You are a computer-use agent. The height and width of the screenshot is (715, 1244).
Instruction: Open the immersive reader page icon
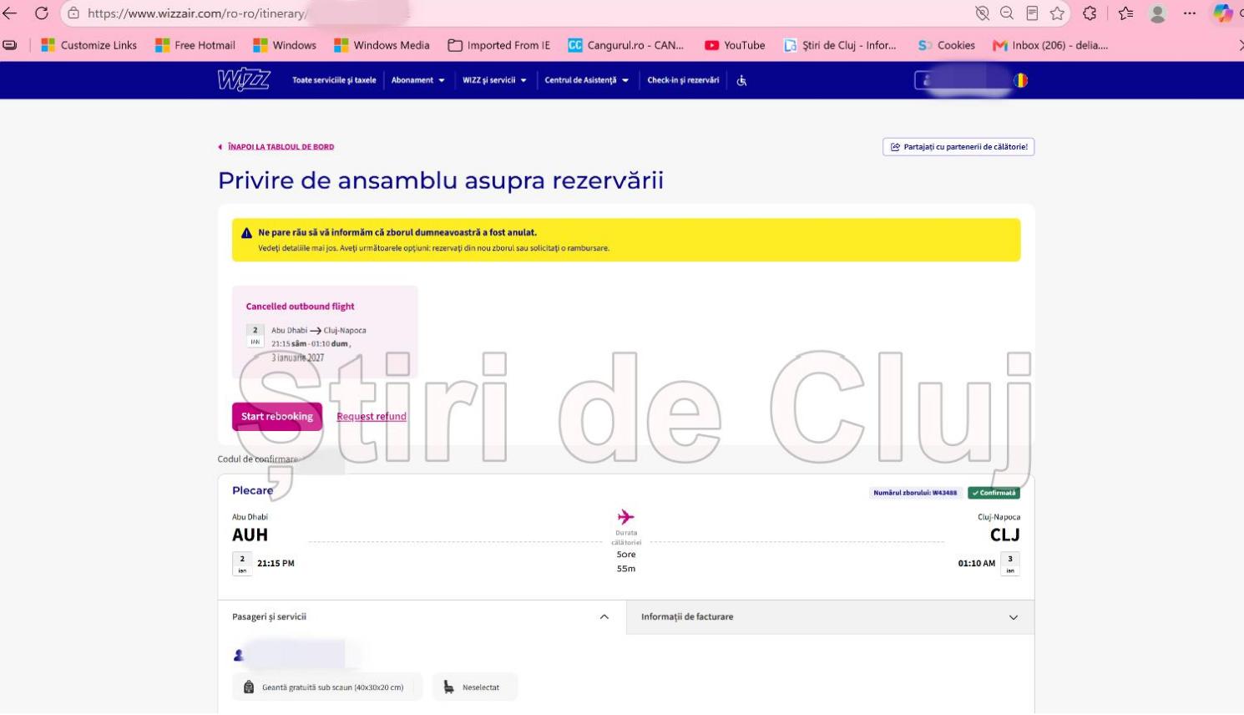(1033, 13)
